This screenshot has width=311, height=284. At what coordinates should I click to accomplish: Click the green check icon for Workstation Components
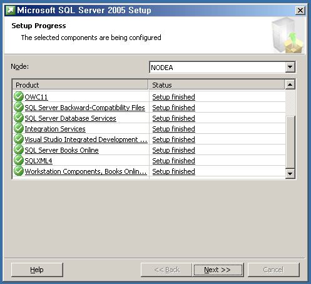click(19, 171)
